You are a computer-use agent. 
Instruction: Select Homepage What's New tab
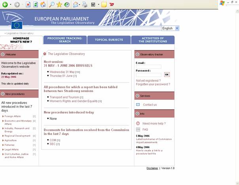pos(21,40)
